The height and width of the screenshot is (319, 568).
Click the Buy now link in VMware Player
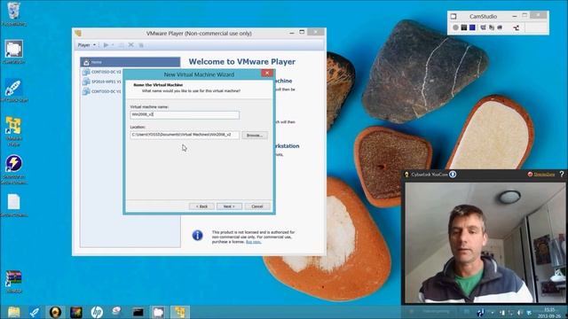(x=253, y=242)
